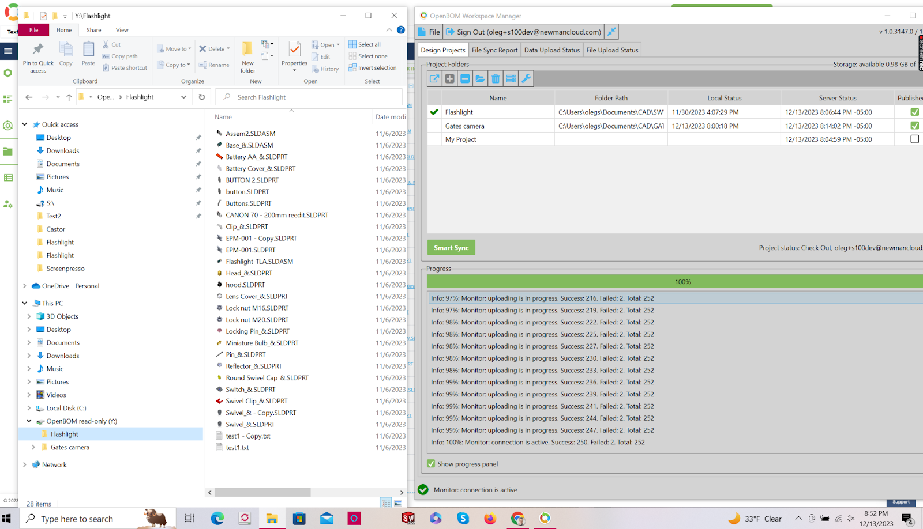Click the Delete button in Organize group
The width and height of the screenshot is (923, 529).
(x=214, y=49)
